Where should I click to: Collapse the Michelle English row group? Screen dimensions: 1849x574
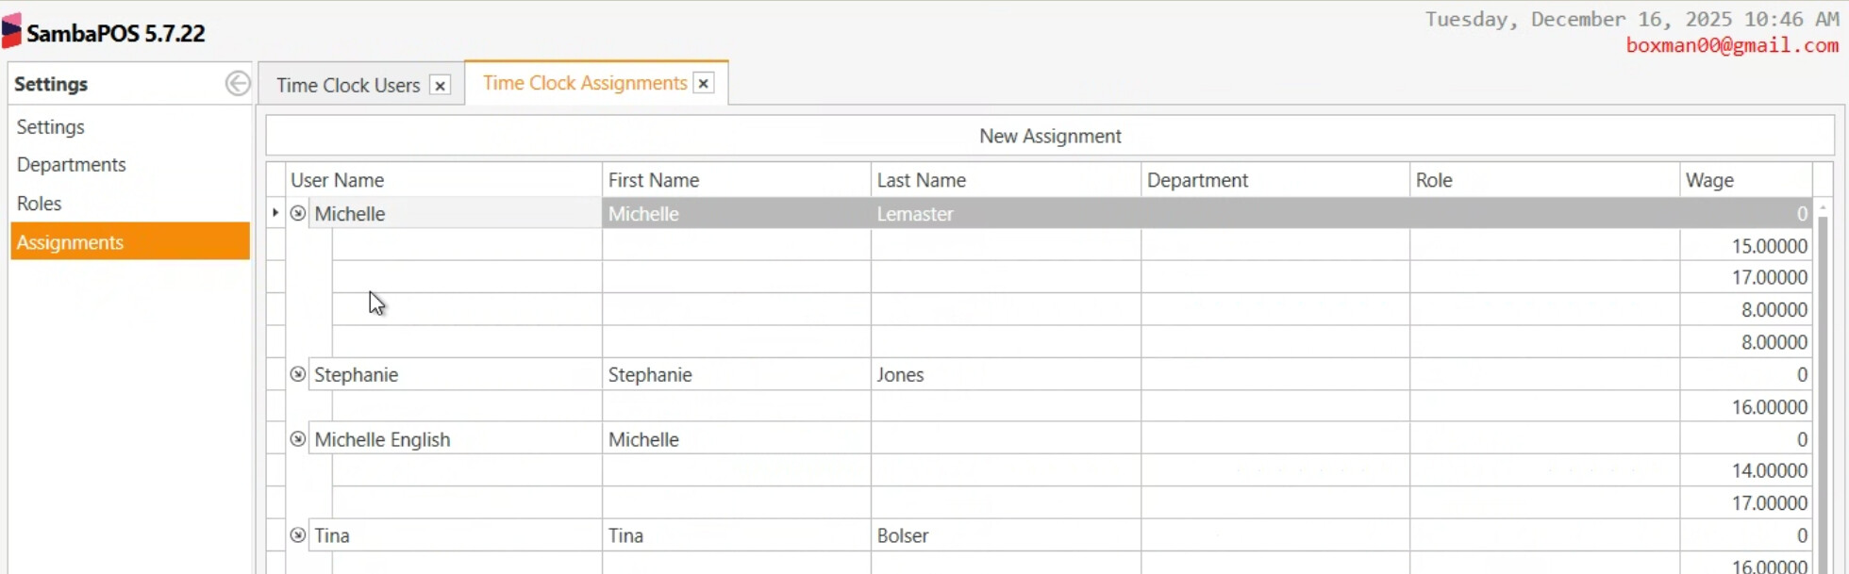click(x=298, y=439)
